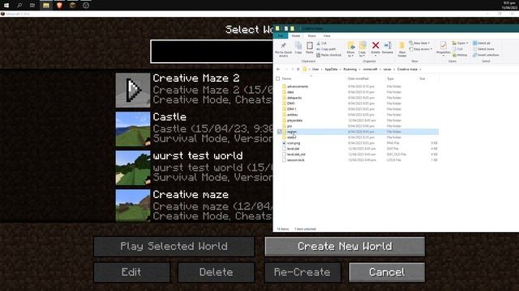Screen dimensions: 519x291
Task: Switch to the View ribbon tab
Action: point(327,36)
